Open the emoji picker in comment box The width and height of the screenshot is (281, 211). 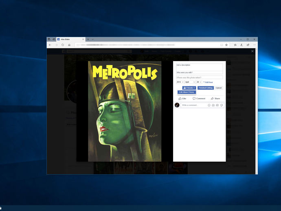click(x=209, y=105)
